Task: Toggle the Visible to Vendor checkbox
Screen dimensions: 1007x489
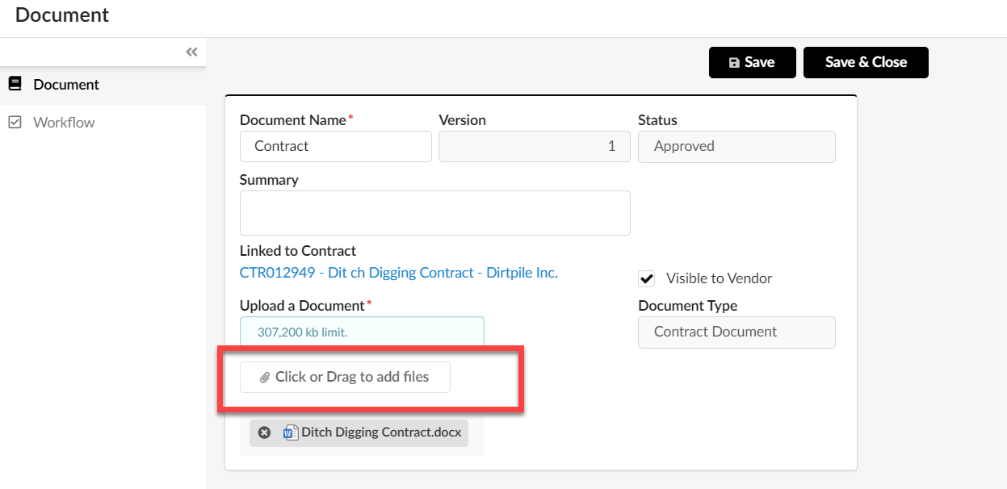Action: (647, 278)
